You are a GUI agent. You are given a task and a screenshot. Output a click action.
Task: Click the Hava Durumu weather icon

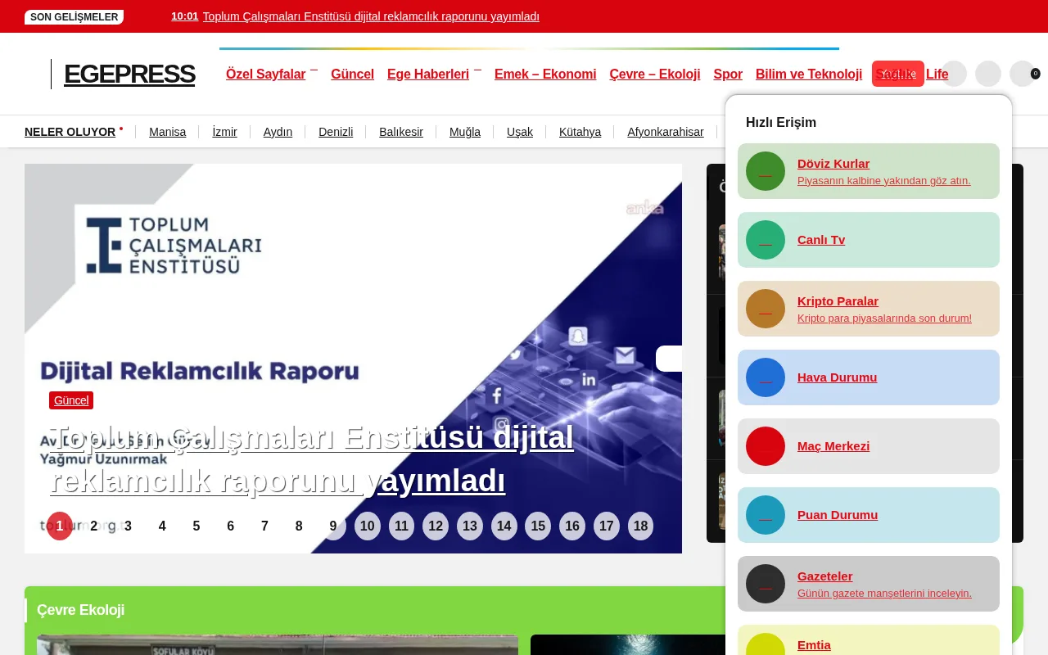766,377
